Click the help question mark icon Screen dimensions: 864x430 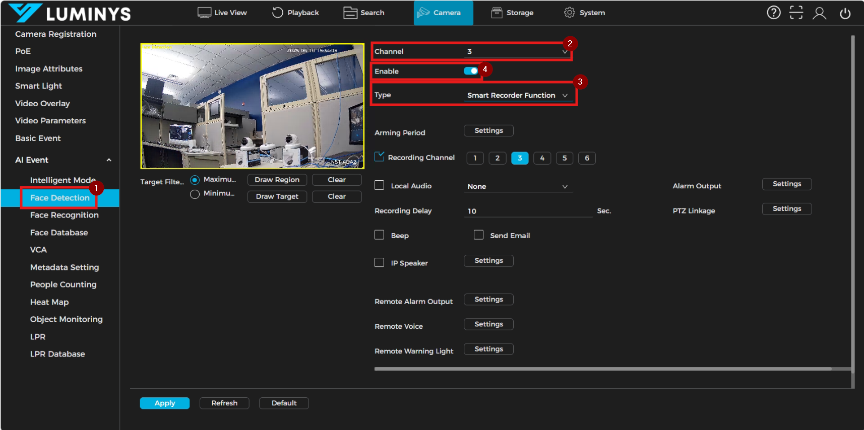coord(773,13)
